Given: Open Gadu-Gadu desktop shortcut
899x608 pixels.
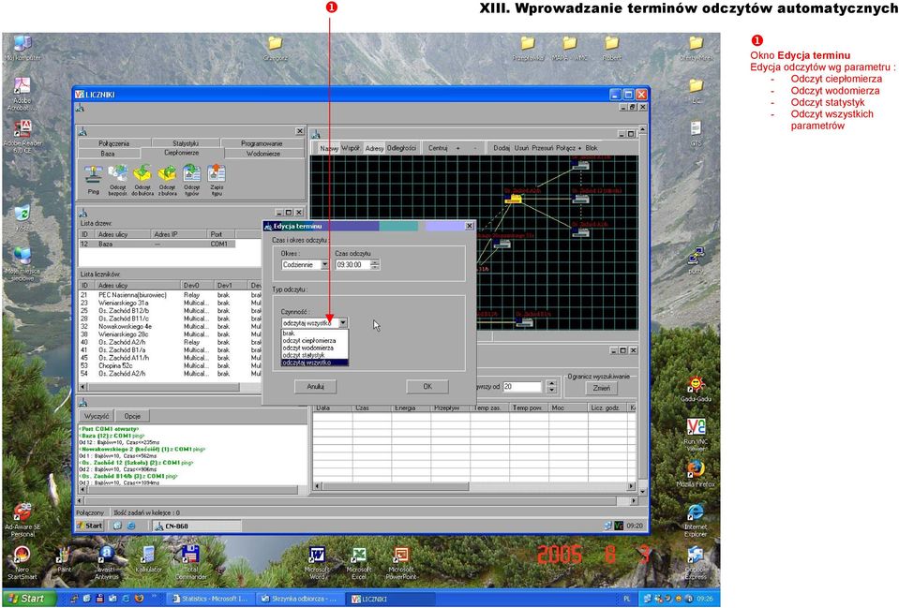Looking at the screenshot, I should [x=696, y=390].
